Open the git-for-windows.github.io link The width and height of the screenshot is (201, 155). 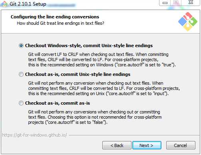click(x=34, y=135)
